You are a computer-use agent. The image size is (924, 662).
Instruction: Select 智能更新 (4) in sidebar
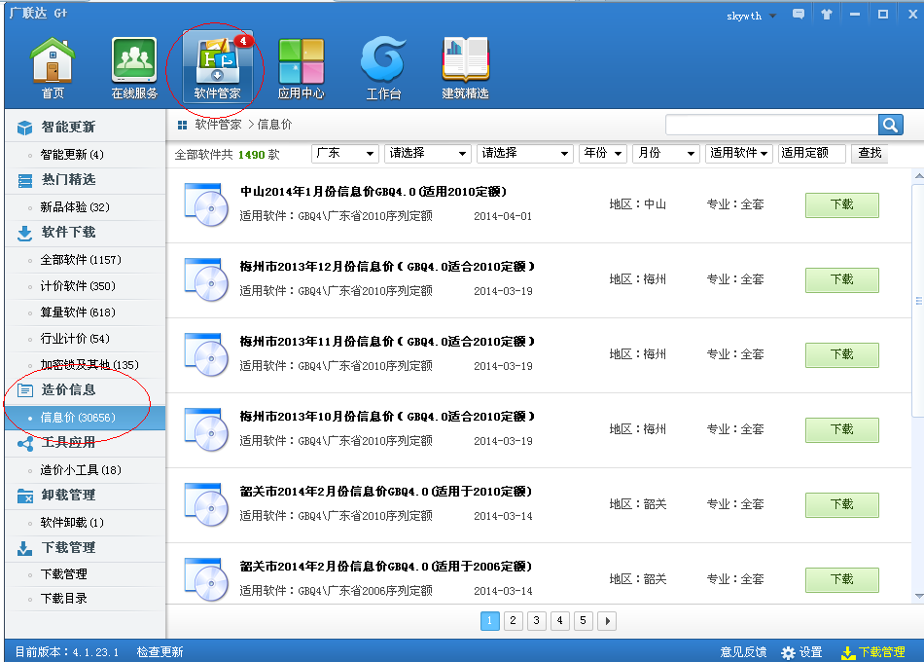pos(72,155)
